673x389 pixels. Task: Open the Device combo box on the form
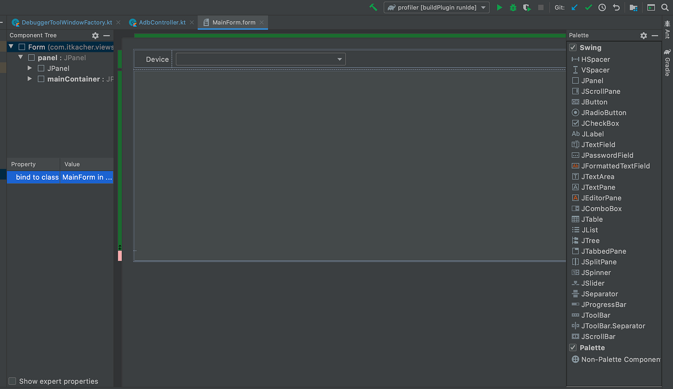340,59
